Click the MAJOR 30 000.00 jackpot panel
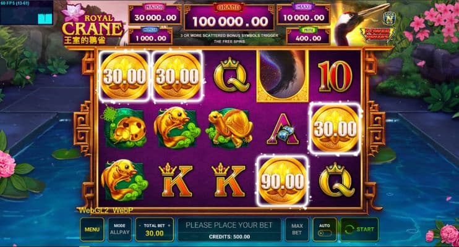Screen dimensions: 459x247 (x=155, y=15)
